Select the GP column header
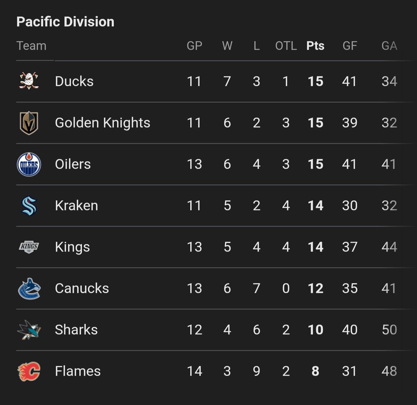The width and height of the screenshot is (417, 405). click(194, 46)
